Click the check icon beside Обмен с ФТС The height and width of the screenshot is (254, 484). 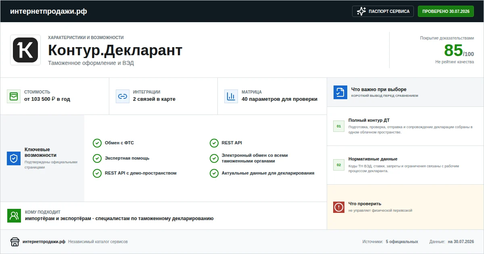coord(97,143)
